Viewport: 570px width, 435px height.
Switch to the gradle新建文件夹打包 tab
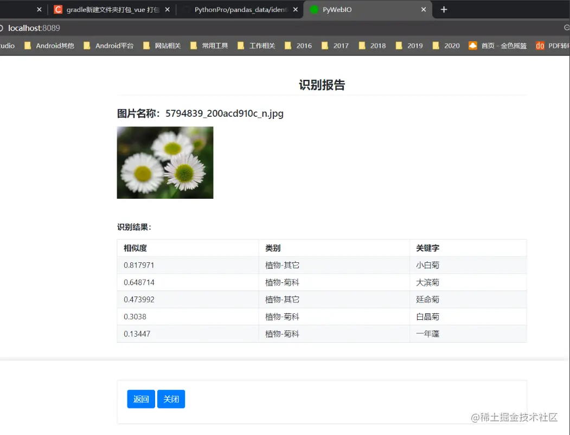coord(112,9)
